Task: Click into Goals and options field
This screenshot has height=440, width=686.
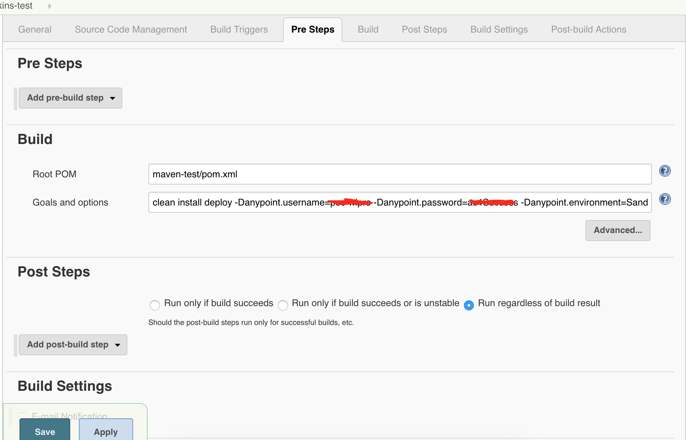Action: click(400, 202)
